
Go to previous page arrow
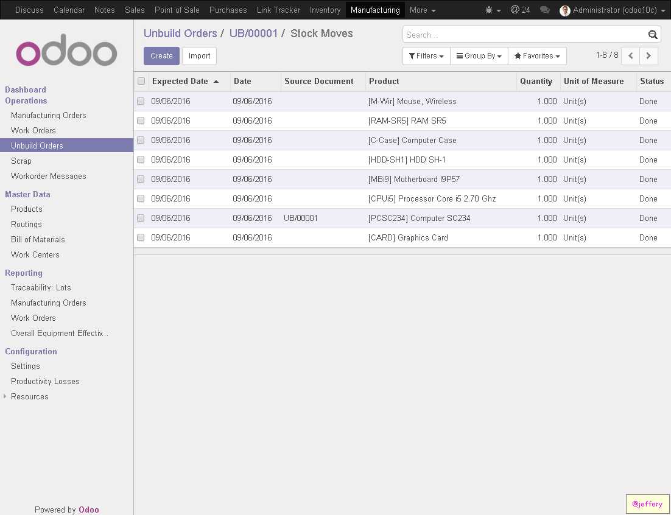point(630,55)
